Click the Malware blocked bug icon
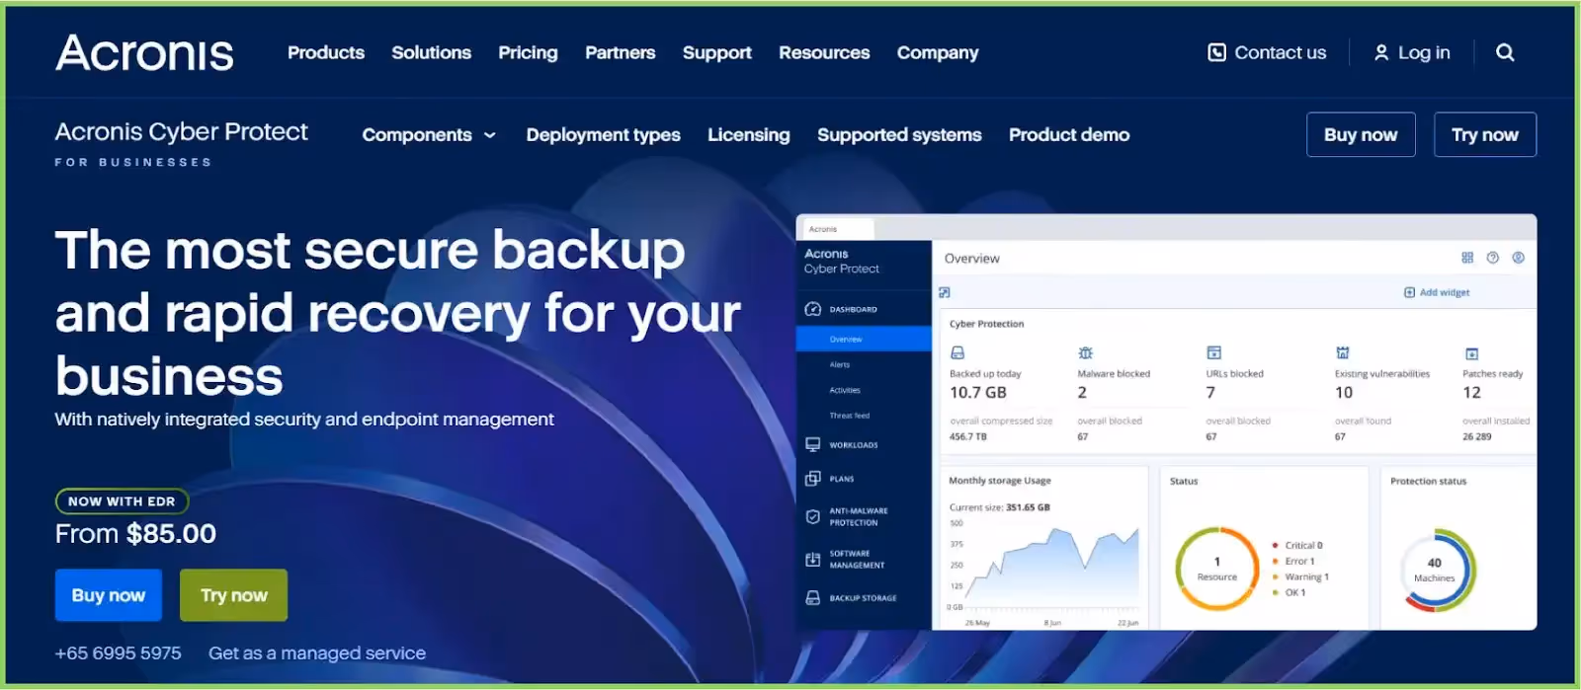The width and height of the screenshot is (1581, 690). point(1085,352)
